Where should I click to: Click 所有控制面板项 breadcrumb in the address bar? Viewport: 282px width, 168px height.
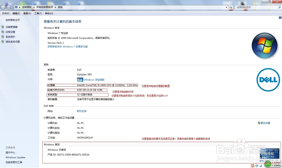pyautogui.click(x=45, y=7)
